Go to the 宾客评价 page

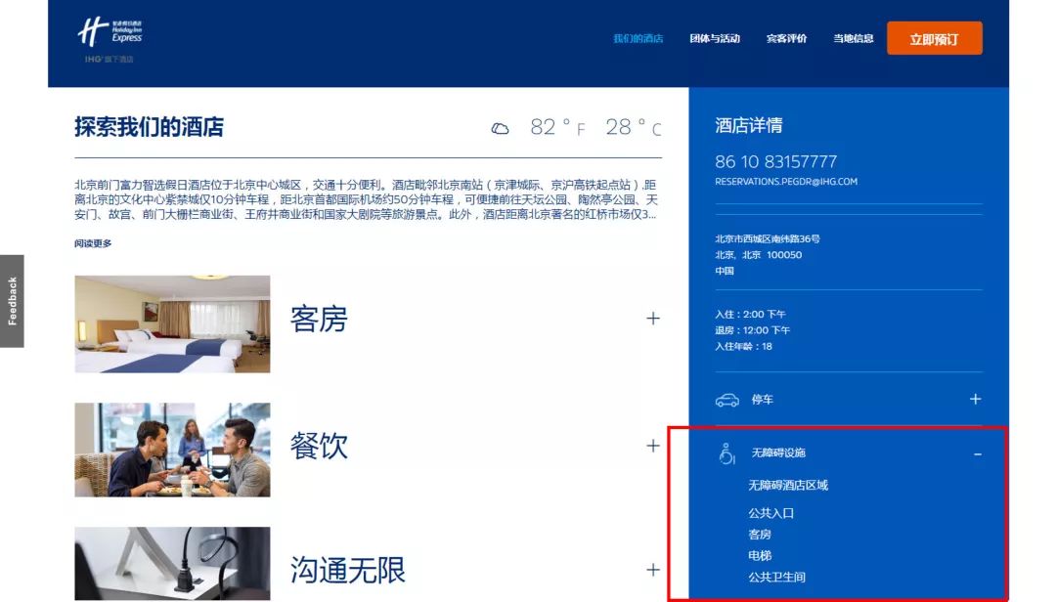point(786,39)
